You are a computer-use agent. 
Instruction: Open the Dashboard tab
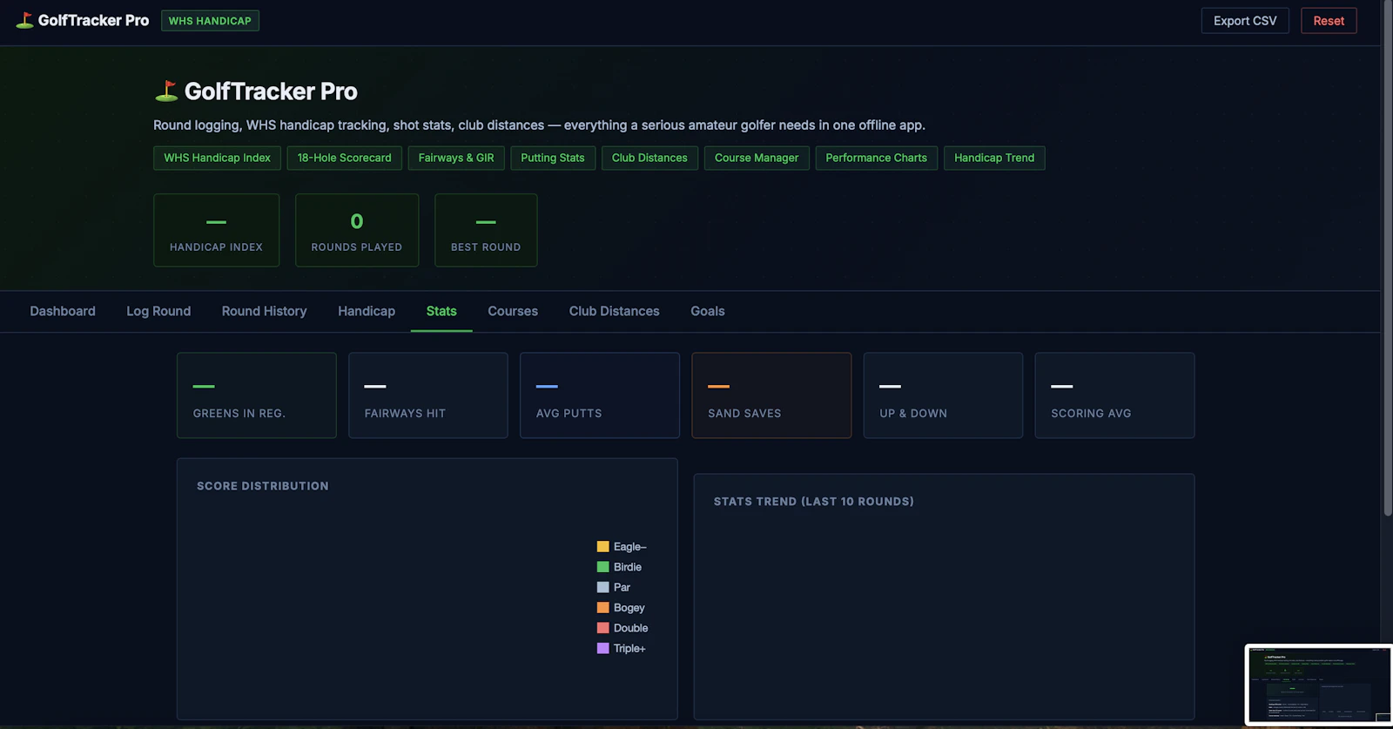[x=63, y=311]
